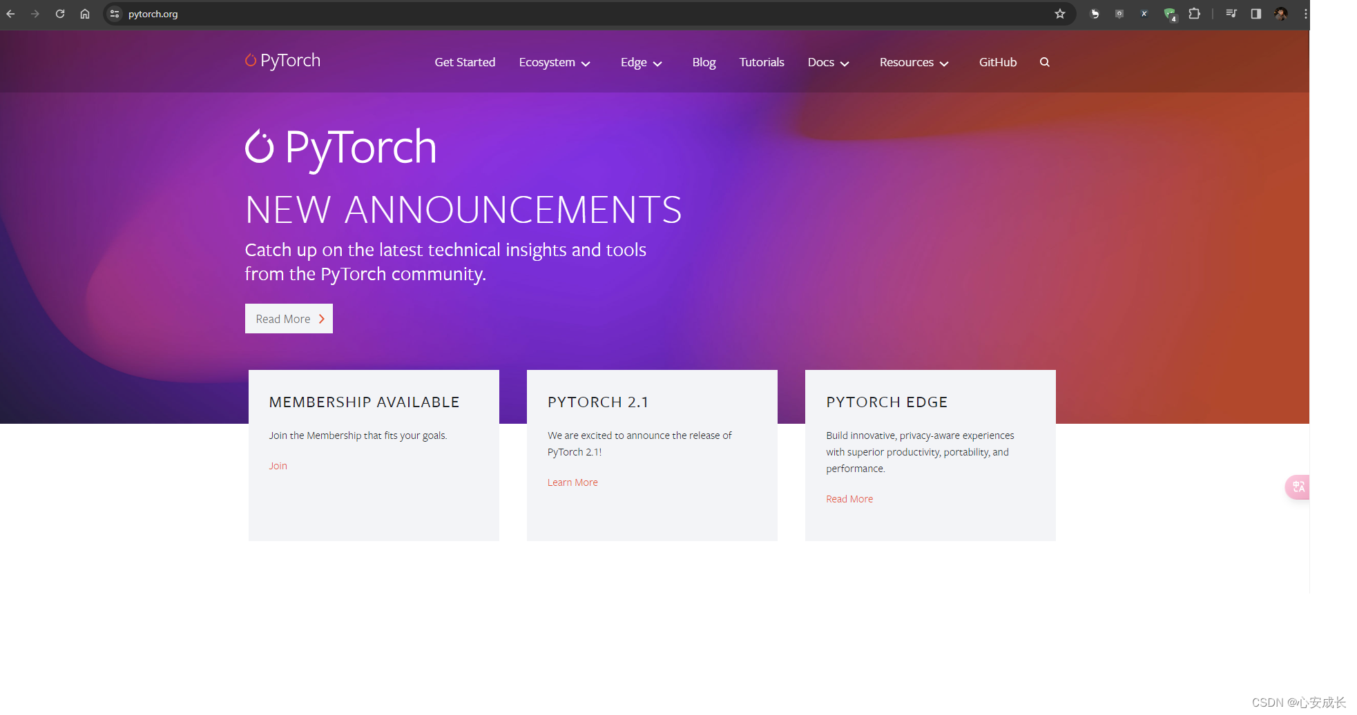Expand the Resources dropdown menu
Image resolution: width=1357 pixels, height=715 pixels.
click(914, 62)
